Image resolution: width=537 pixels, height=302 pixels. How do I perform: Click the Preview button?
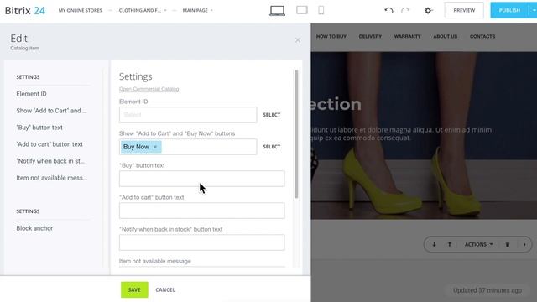click(x=464, y=10)
